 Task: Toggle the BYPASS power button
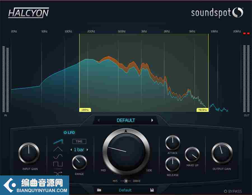point(225,191)
